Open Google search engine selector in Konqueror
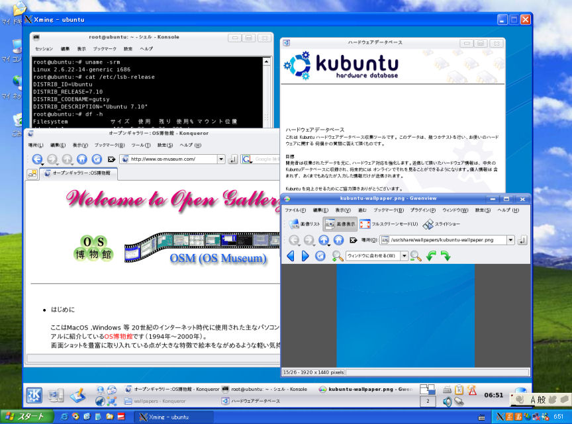 (x=247, y=159)
